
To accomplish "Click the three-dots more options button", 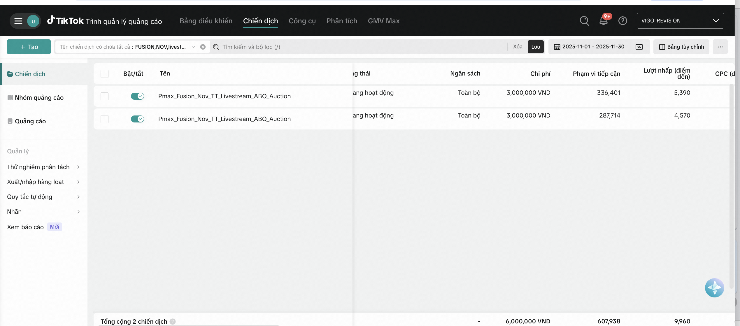I will [x=720, y=47].
